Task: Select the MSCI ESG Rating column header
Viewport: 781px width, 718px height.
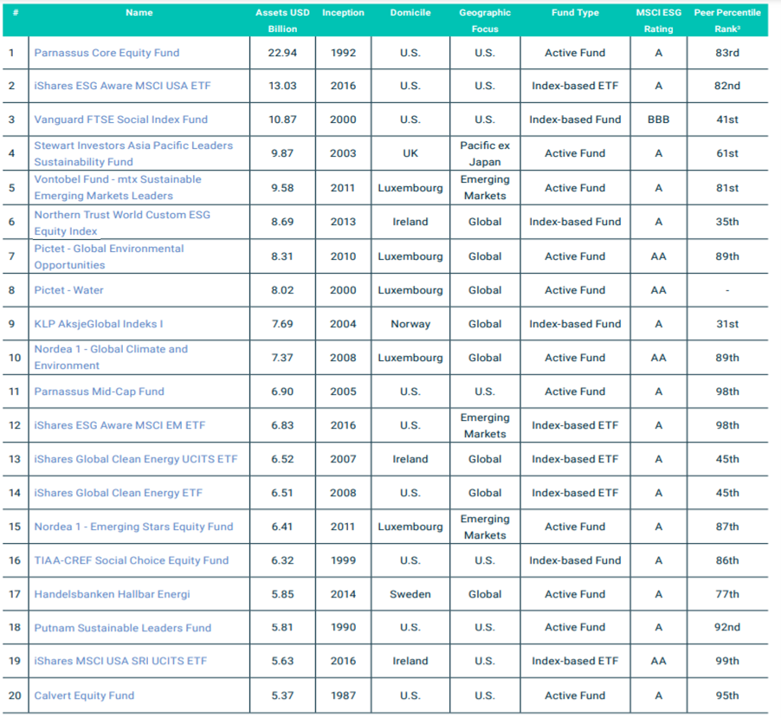Action: (x=658, y=21)
